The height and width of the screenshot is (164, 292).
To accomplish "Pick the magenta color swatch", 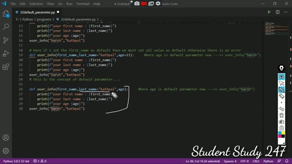I will click(280, 136).
